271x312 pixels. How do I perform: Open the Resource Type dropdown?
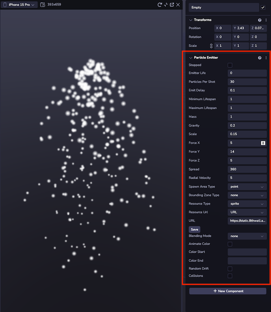click(x=247, y=204)
